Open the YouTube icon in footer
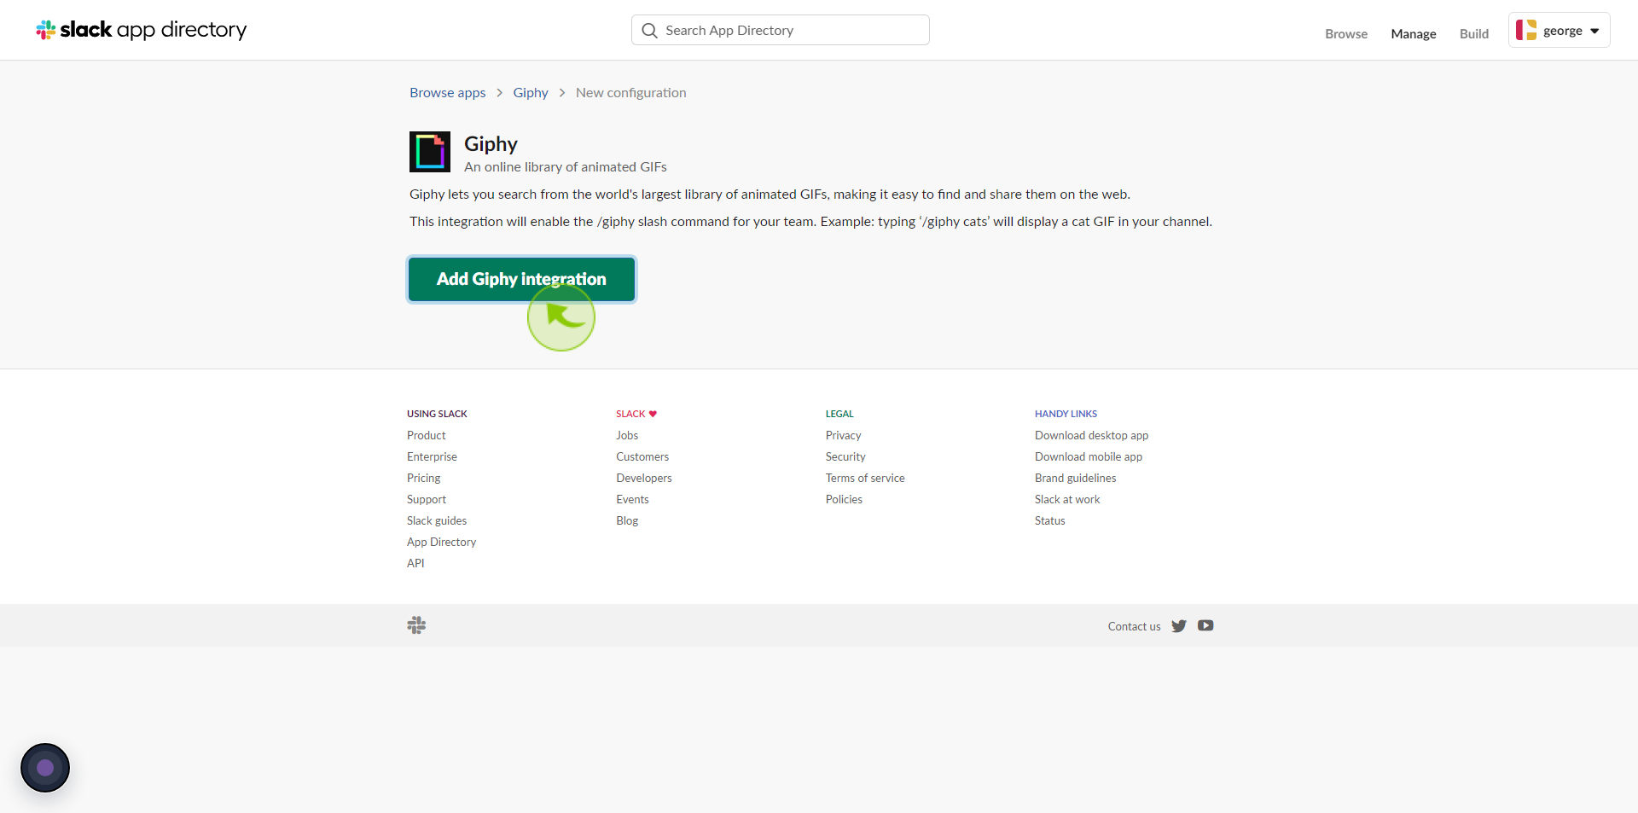The height and width of the screenshot is (813, 1638). pyautogui.click(x=1205, y=625)
